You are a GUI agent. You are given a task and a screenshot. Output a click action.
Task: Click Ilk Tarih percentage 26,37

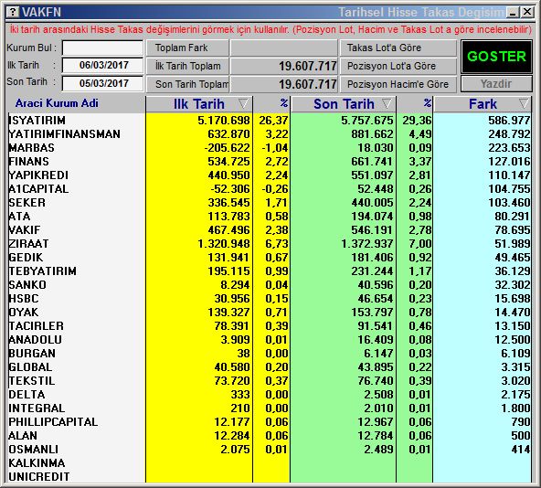[273, 120]
